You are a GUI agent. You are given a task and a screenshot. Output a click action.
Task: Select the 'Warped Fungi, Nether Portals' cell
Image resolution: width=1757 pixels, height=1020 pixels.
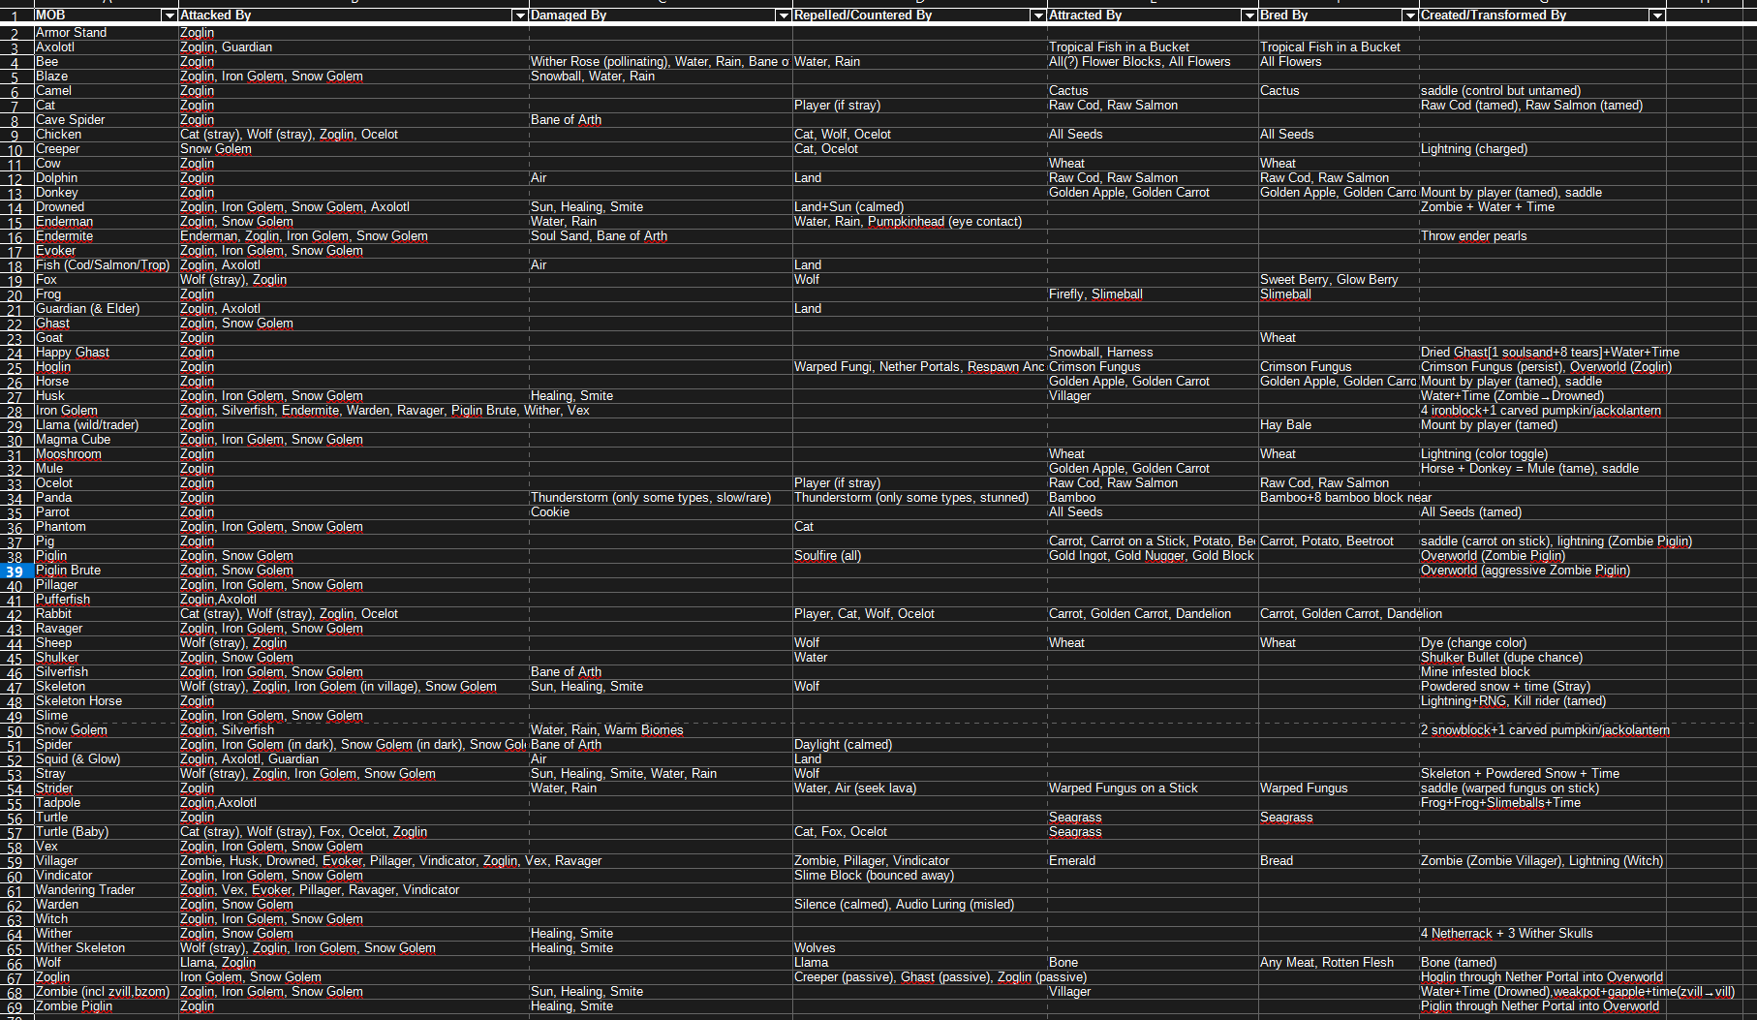(x=919, y=367)
